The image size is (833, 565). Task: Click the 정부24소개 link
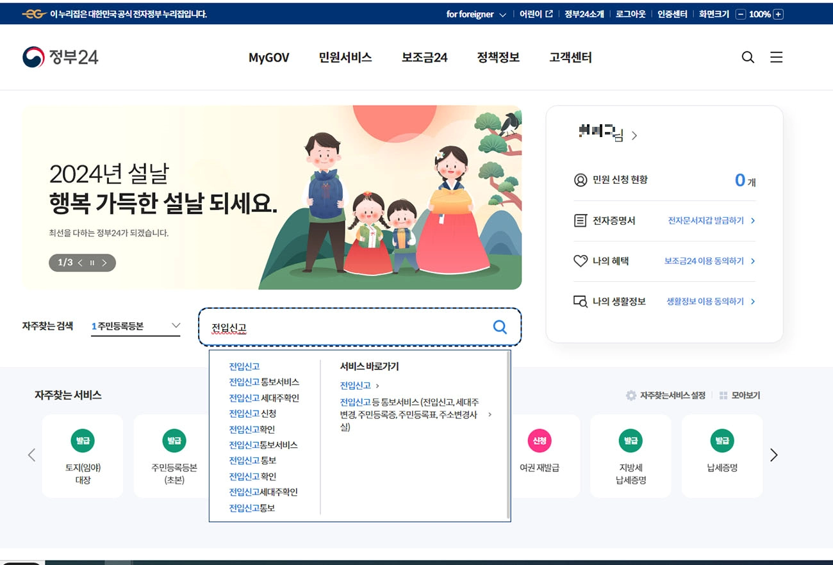[584, 14]
